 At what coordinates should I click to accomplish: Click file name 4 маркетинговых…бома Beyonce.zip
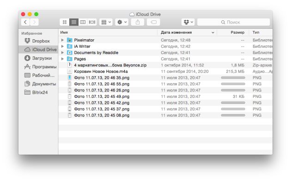pos(110,65)
